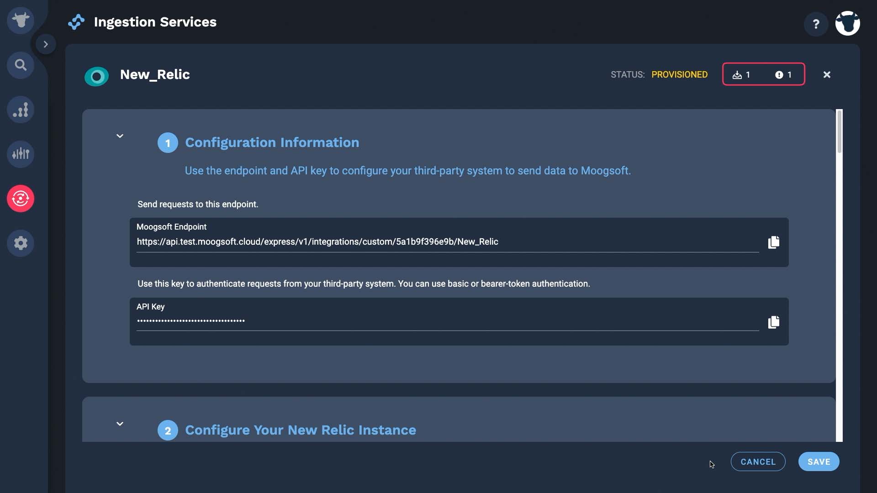Open the red ingestion sidebar icon
Image resolution: width=877 pixels, height=493 pixels.
[x=21, y=199]
